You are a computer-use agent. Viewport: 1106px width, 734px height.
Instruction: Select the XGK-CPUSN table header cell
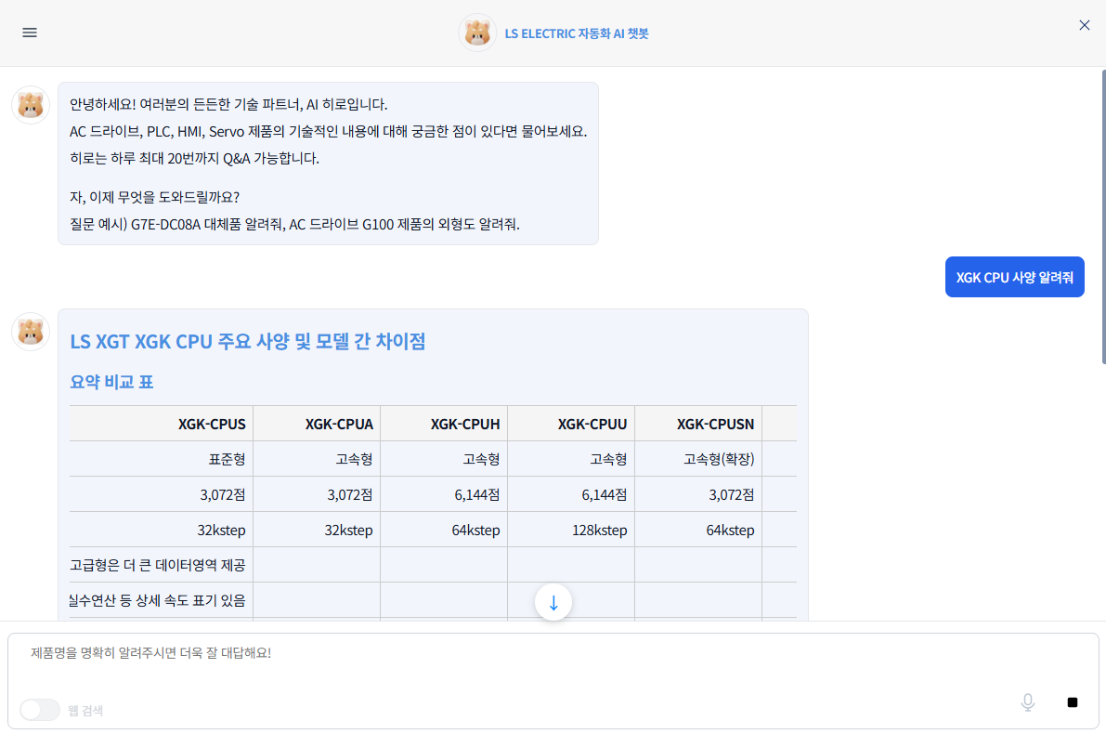coord(715,424)
